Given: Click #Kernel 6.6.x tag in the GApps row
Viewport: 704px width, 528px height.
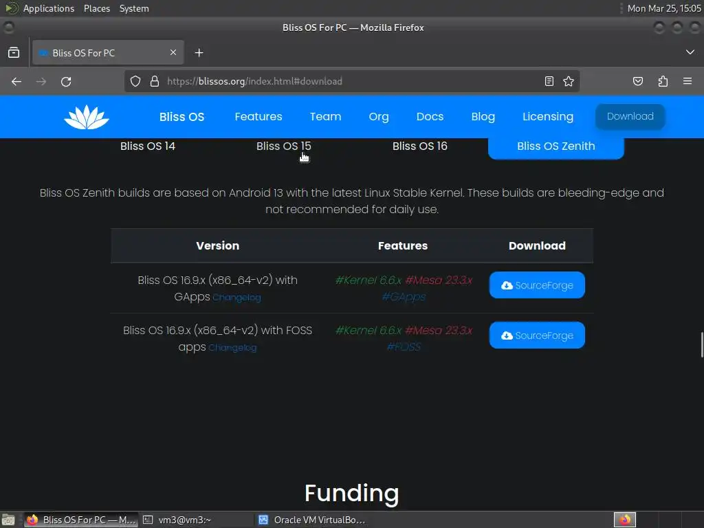Looking at the screenshot, I should coord(368,280).
